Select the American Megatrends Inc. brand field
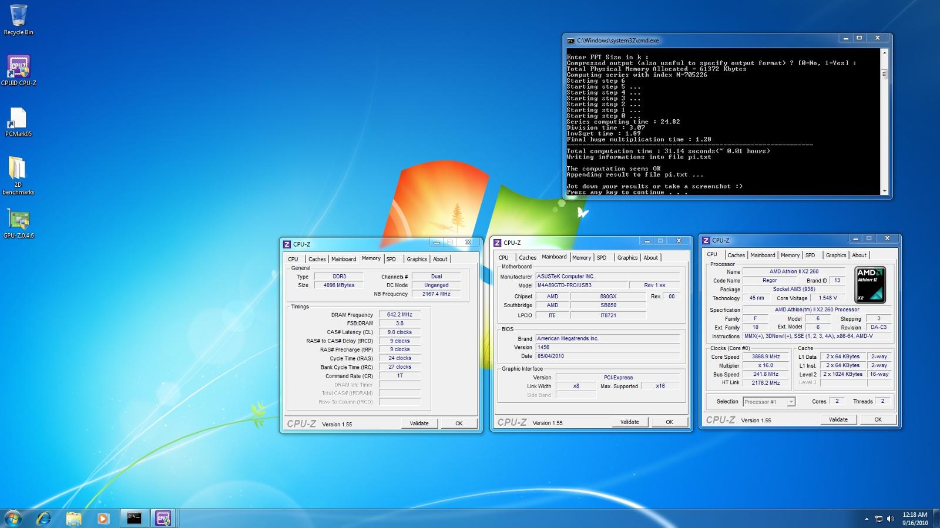The image size is (940, 528). coord(607,339)
